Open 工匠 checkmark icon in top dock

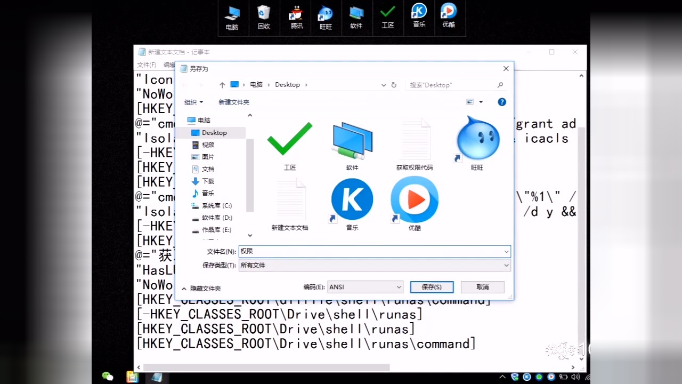[388, 18]
